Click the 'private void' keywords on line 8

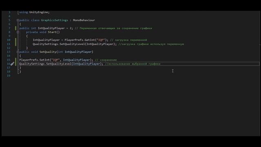36,32
